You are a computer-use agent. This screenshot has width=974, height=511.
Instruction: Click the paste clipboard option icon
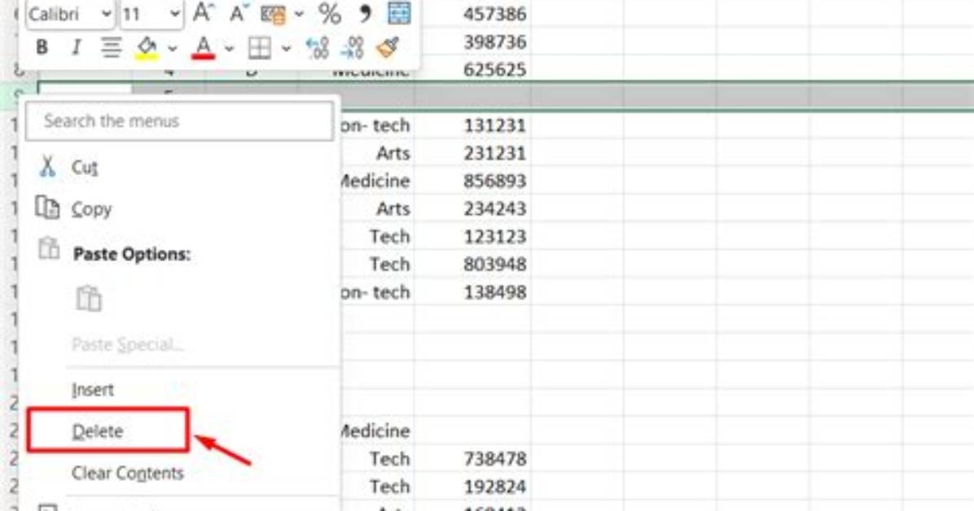(x=89, y=298)
